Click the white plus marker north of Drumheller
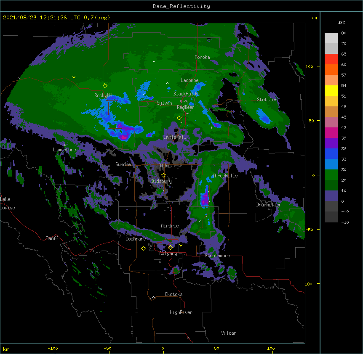The image size is (363, 354). click(258, 158)
